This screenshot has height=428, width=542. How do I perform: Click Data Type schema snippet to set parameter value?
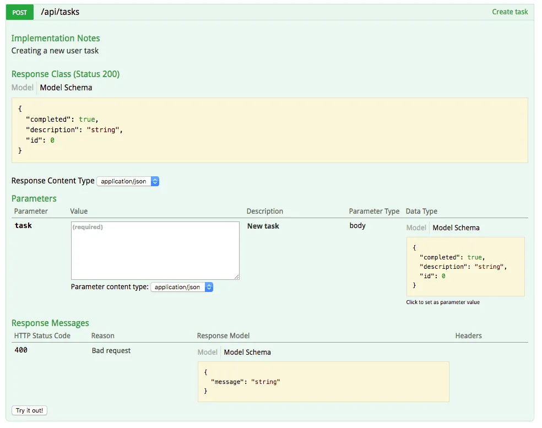pos(465,267)
